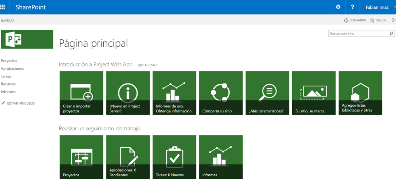Screen dimensions: 396x183
Task: Click the Página principal heading
Action: click(x=93, y=44)
